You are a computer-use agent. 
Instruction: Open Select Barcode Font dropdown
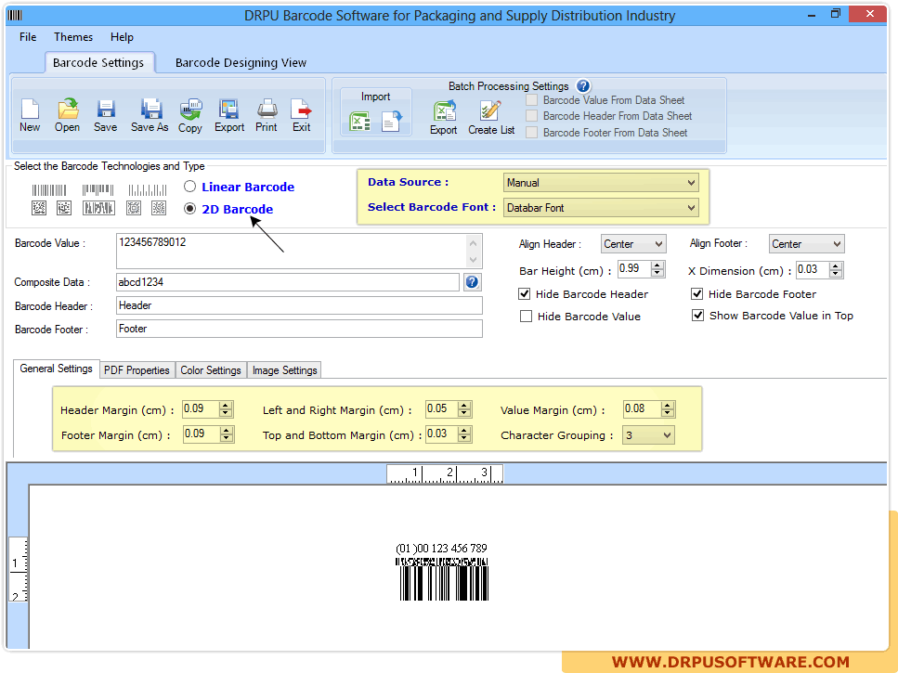coord(601,208)
